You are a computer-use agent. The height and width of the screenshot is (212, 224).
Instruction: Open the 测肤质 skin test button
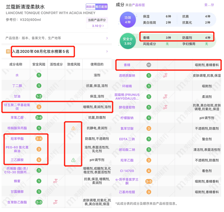[x=91, y=7]
